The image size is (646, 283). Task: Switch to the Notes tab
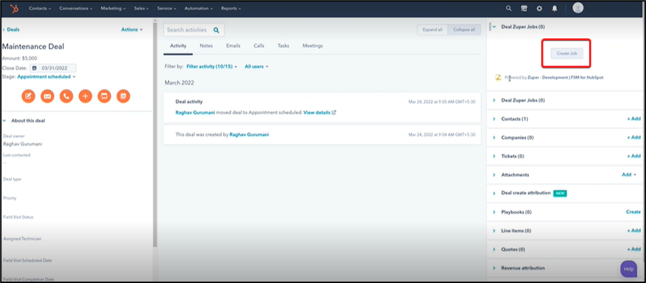[x=206, y=46]
